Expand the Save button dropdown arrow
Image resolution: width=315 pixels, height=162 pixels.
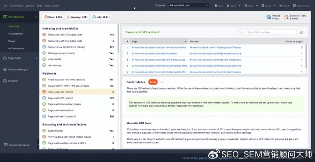click(257, 6)
